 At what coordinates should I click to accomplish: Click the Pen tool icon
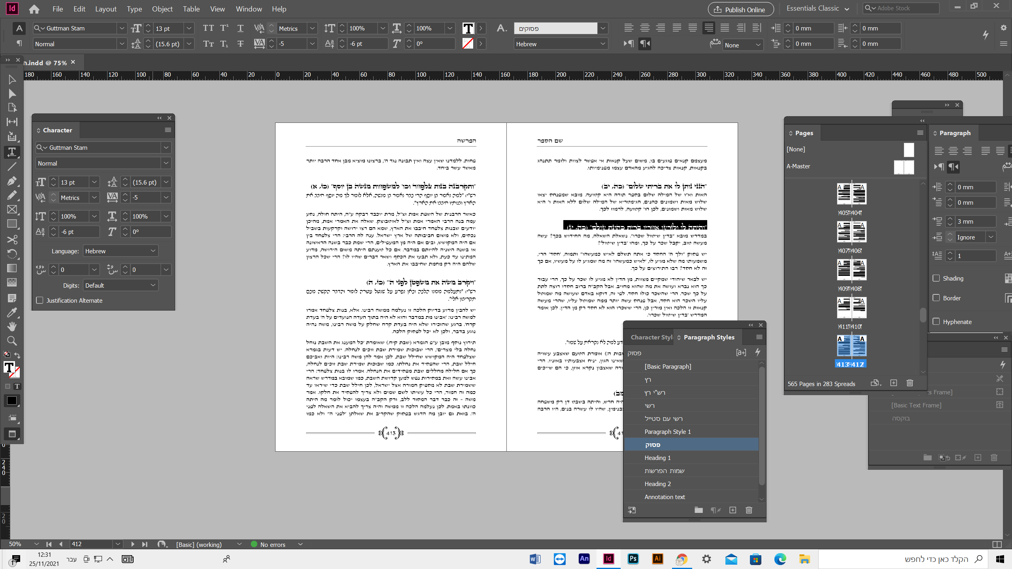click(12, 181)
